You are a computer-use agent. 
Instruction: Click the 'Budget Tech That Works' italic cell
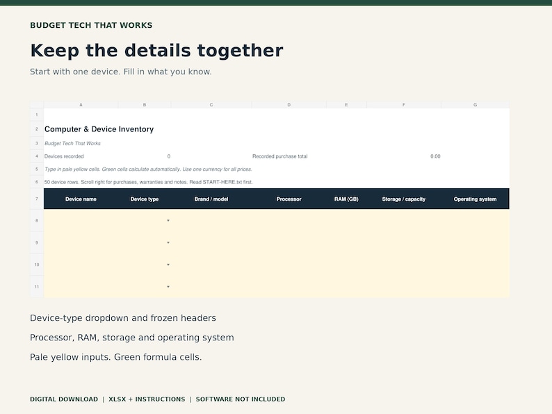click(x=72, y=143)
